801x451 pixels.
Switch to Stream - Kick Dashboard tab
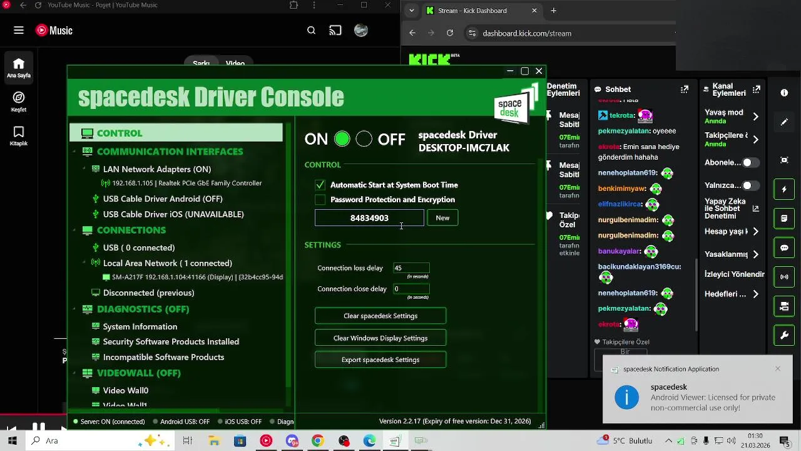pyautogui.click(x=481, y=11)
